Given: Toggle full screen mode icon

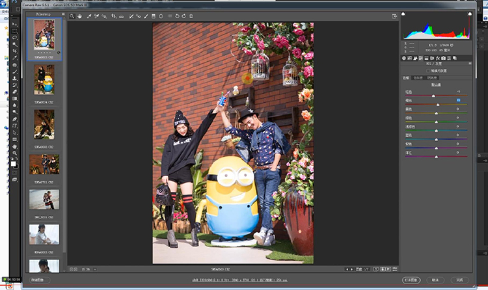Looking at the screenshot, I should [x=394, y=16].
